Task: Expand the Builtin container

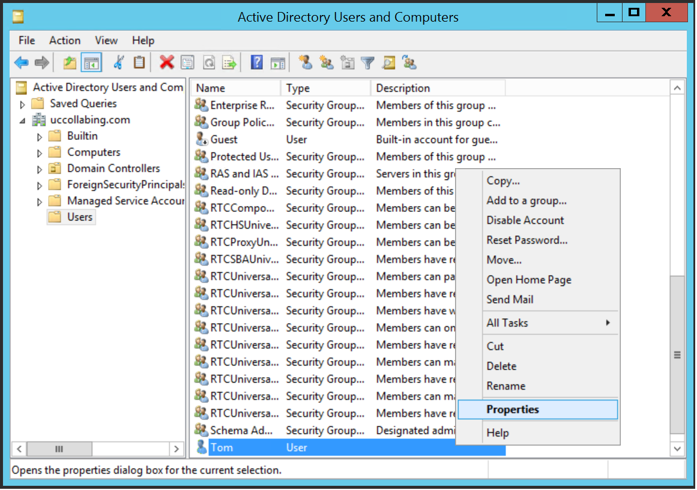Action: pyautogui.click(x=39, y=137)
